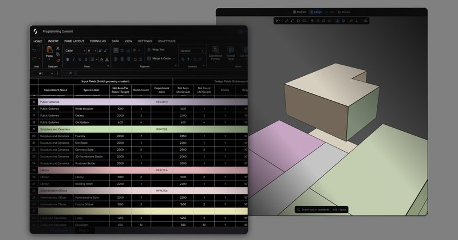Center cell text horizontally
Viewport: 458px width, 240px height.
pyautogui.click(x=122, y=59)
